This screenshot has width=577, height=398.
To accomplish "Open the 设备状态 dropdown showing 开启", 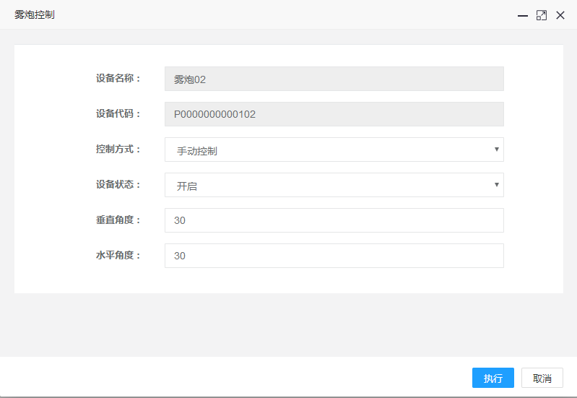I will click(334, 185).
